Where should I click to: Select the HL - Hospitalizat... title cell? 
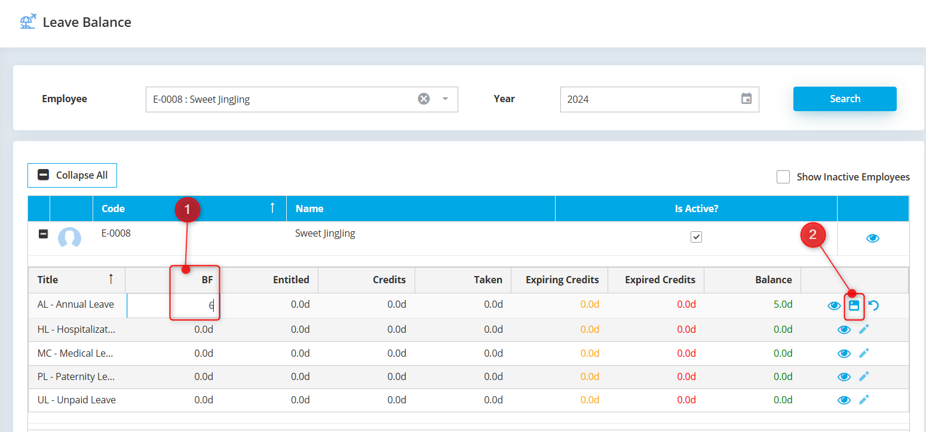[x=76, y=329]
